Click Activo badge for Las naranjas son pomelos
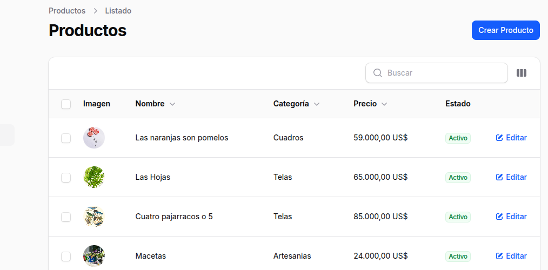This screenshot has width=548, height=270. coord(458,138)
